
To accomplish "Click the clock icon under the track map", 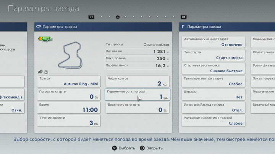I will (x=46, y=71).
